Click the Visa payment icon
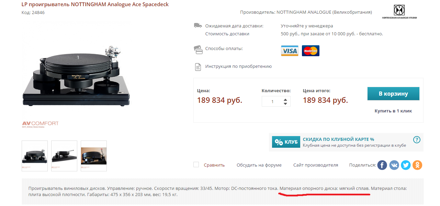 pyautogui.click(x=290, y=51)
